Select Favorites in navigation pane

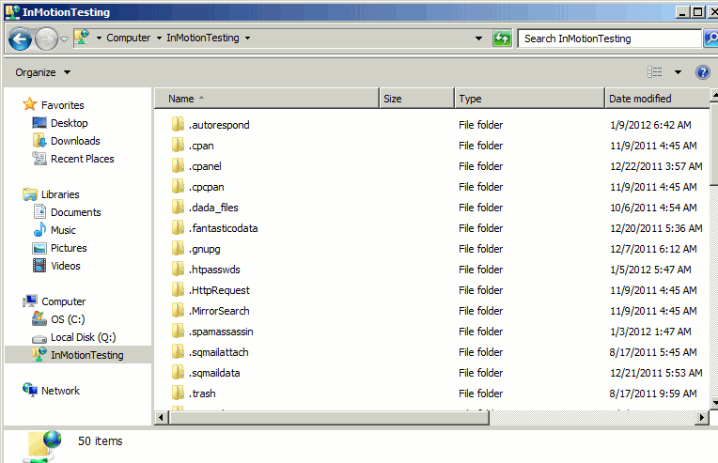coord(62,105)
